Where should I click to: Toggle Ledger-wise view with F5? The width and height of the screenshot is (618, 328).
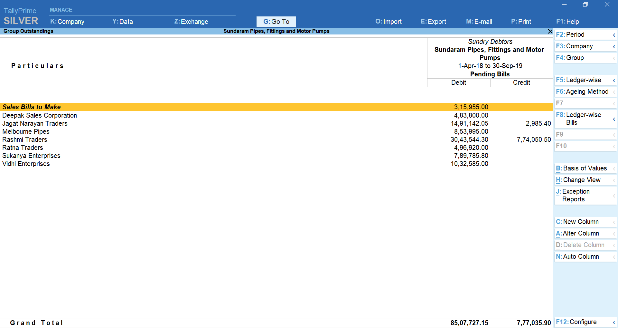(582, 80)
